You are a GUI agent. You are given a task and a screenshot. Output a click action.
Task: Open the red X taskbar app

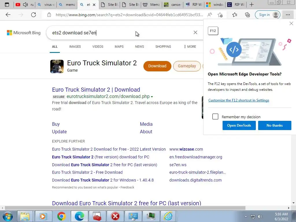click(x=115, y=216)
